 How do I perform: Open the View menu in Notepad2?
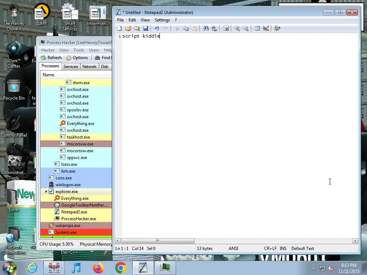pyautogui.click(x=145, y=20)
